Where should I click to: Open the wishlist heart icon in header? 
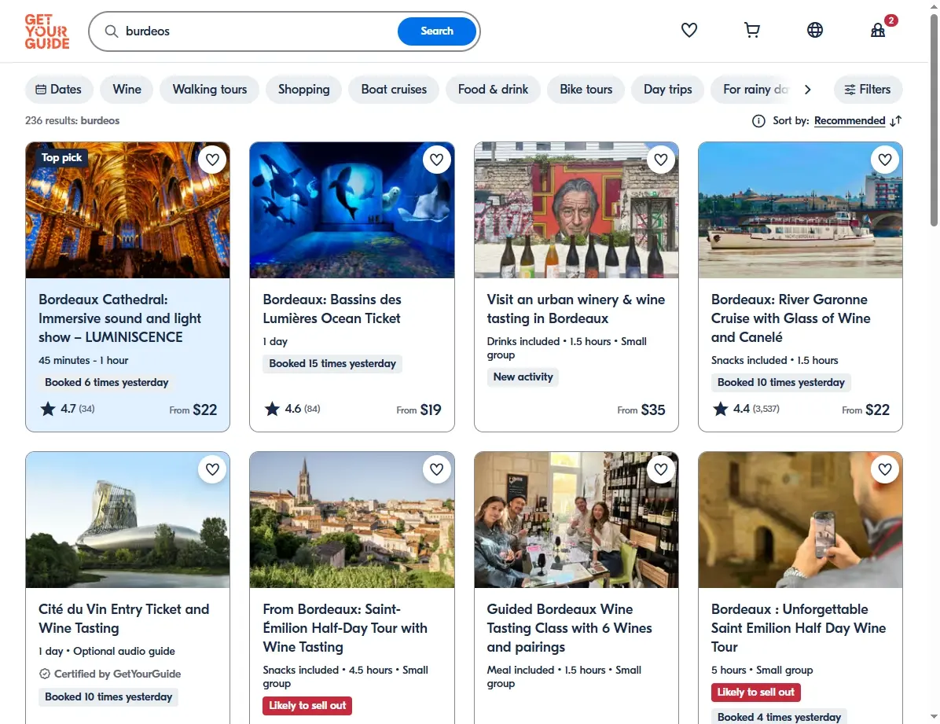coord(688,30)
